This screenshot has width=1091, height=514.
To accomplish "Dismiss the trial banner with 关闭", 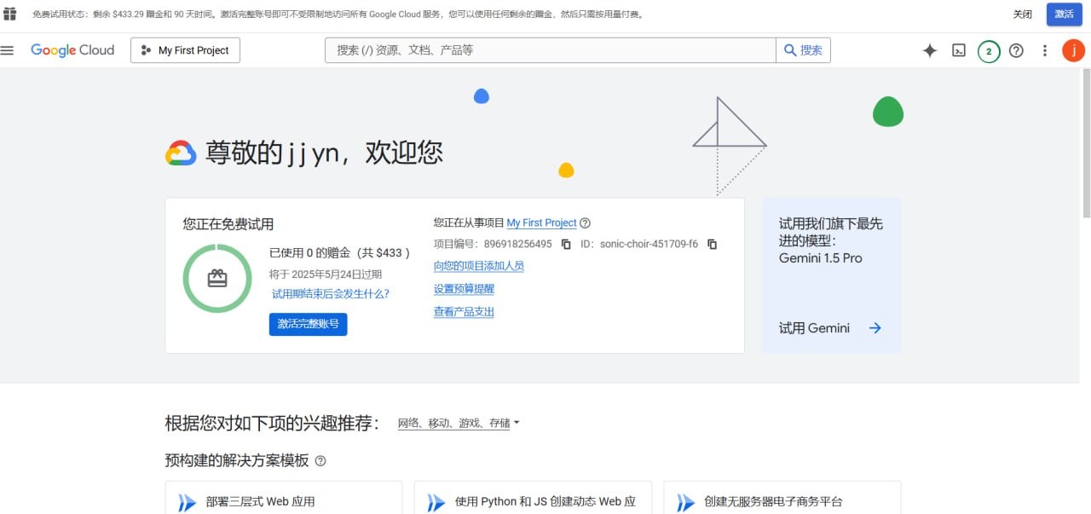I will (1023, 14).
